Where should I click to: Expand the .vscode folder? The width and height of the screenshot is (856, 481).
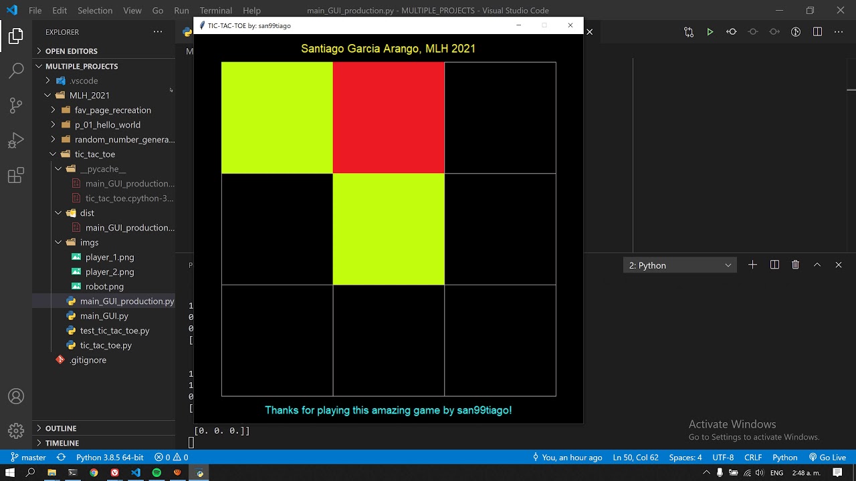(x=104, y=81)
